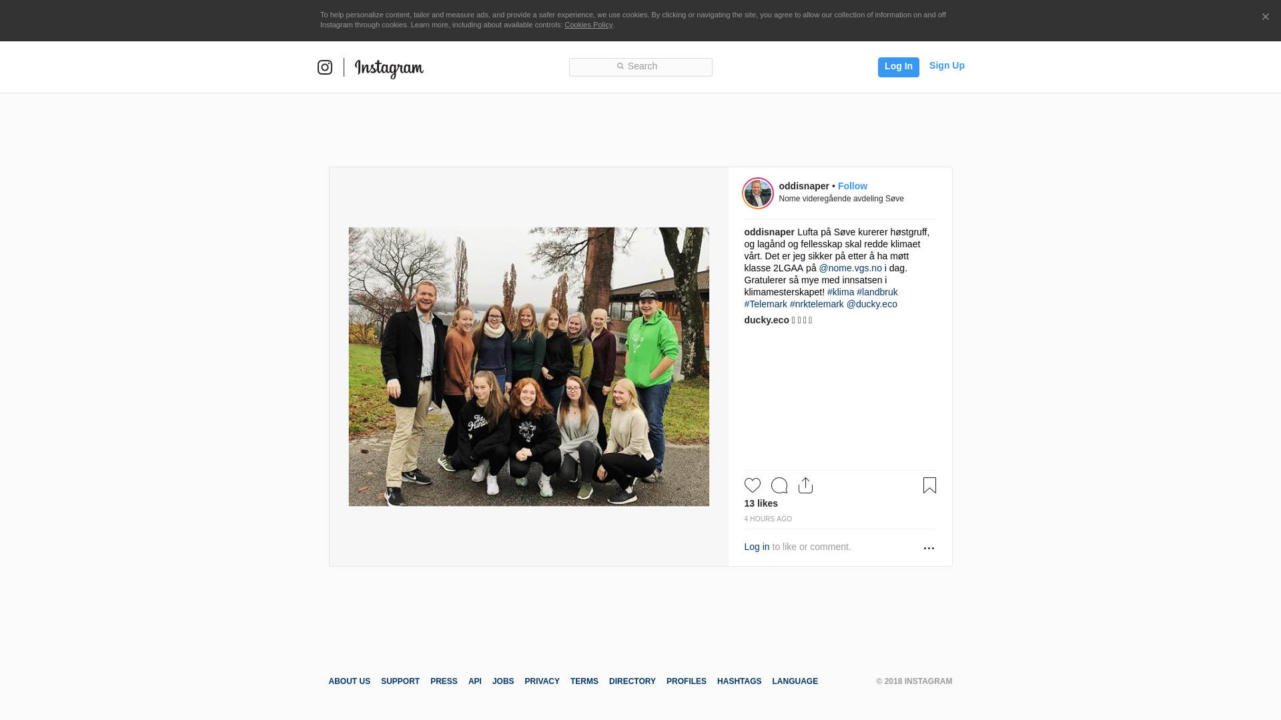Click the group photo of the post
Screen dimensions: 1281x720
pos(529,367)
